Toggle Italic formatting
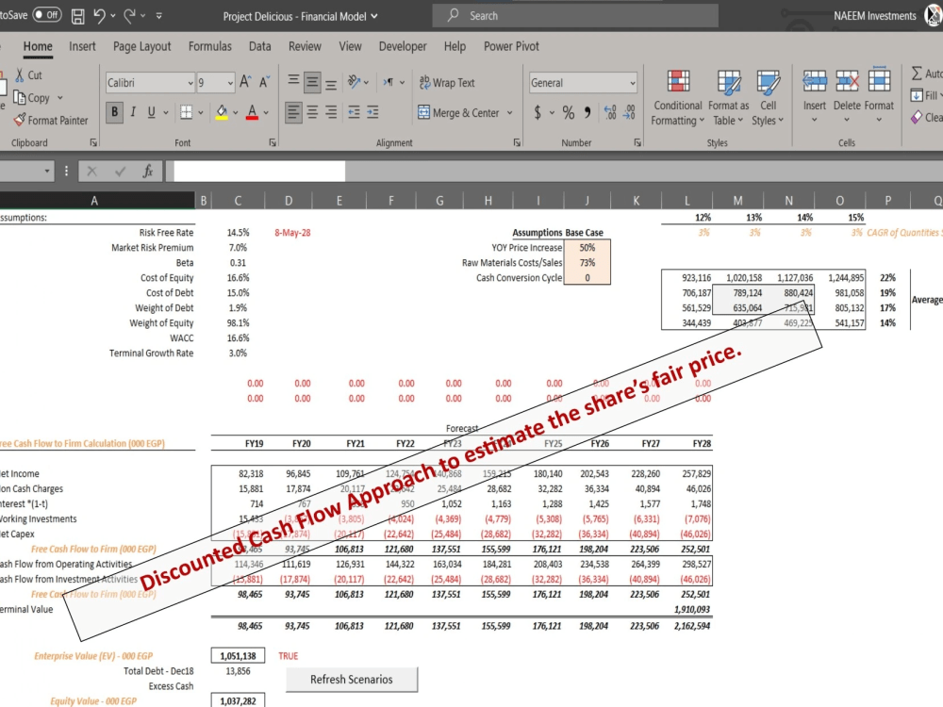This screenshot has height=707, width=943. pyautogui.click(x=133, y=112)
